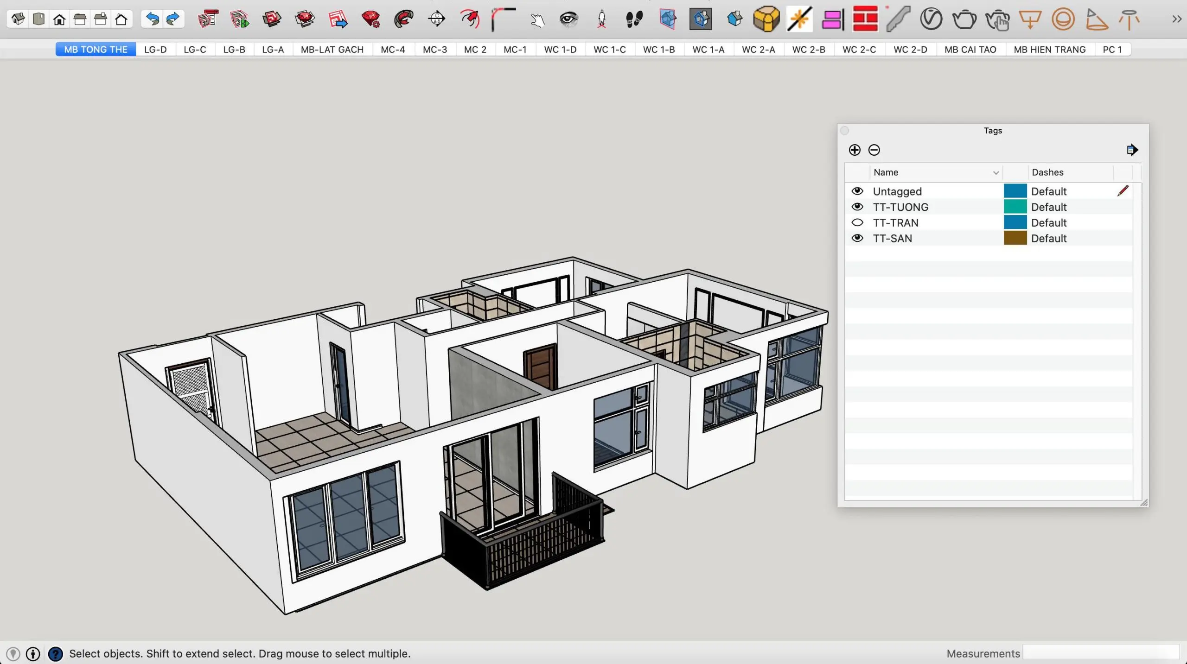1187x664 pixels.
Task: Click the Add Tag plus icon
Action: click(855, 150)
